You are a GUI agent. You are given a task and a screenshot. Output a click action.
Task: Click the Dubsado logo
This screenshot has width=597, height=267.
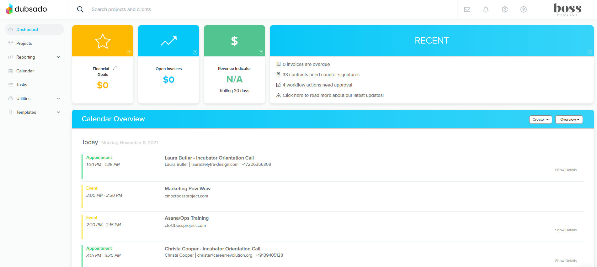[26, 9]
